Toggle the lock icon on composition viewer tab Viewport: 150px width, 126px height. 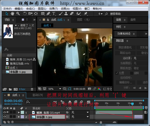(x=48, y=20)
